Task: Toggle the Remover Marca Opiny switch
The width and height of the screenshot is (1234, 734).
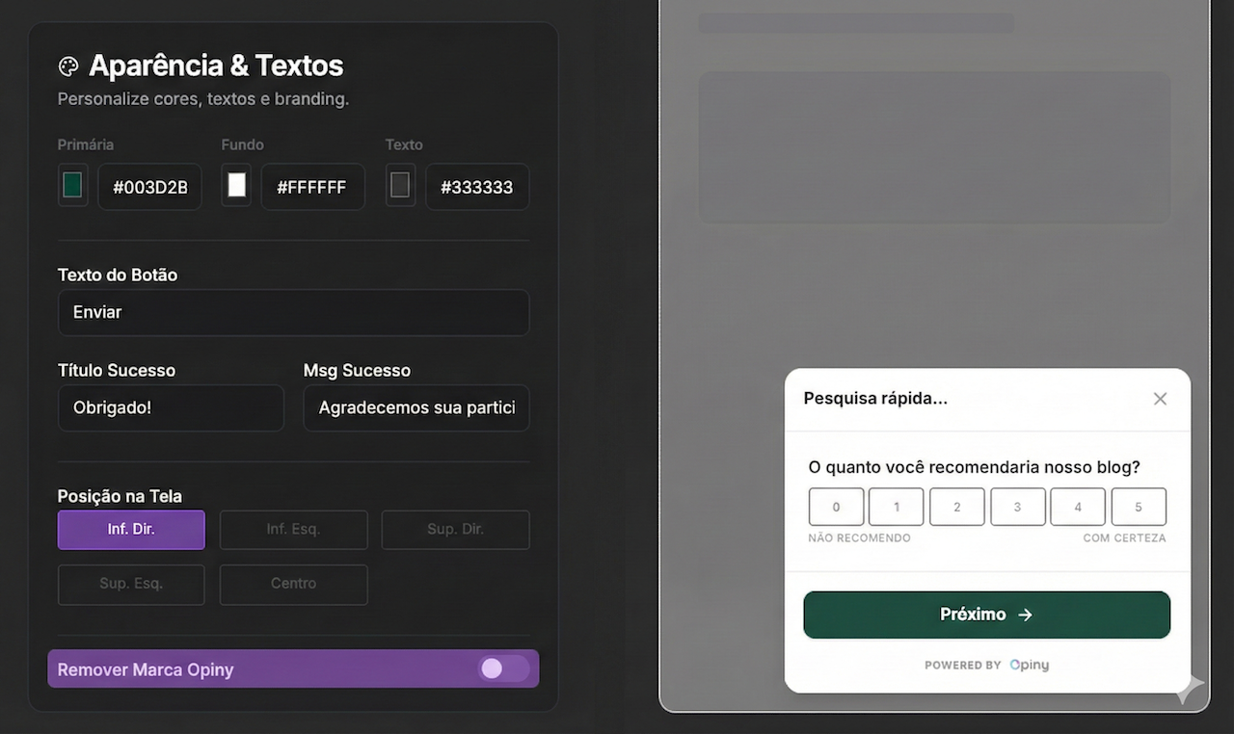Action: pyautogui.click(x=503, y=668)
